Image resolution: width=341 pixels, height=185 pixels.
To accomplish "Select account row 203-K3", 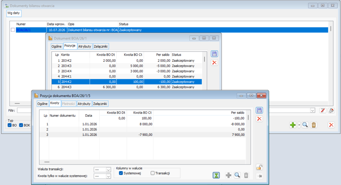I will [x=127, y=66].
